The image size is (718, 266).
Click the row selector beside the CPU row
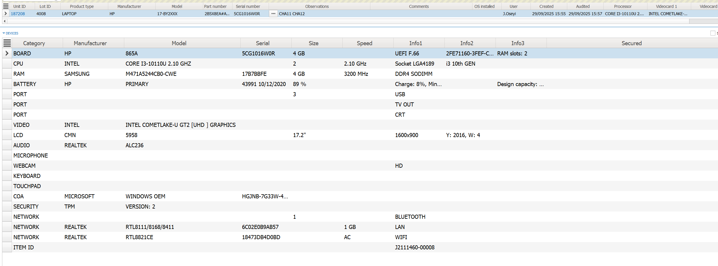pos(7,64)
